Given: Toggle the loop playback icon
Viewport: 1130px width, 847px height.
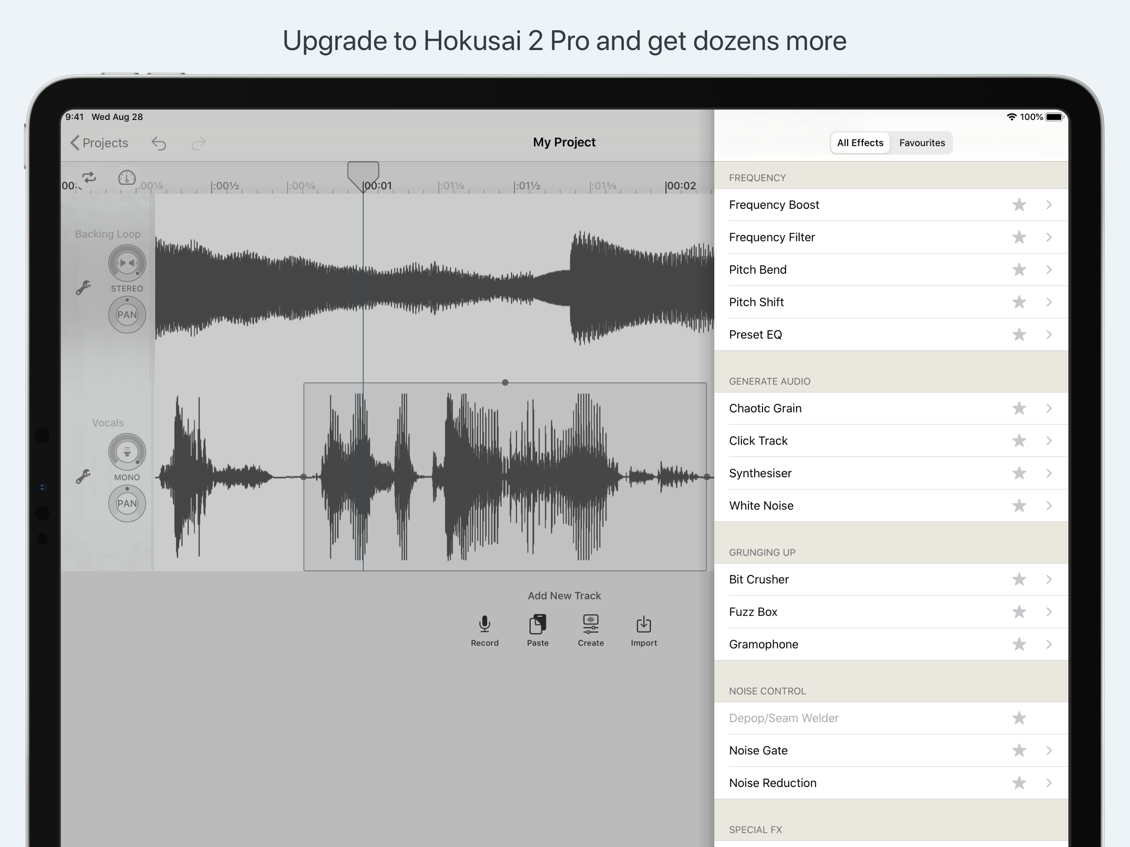Looking at the screenshot, I should click(89, 177).
